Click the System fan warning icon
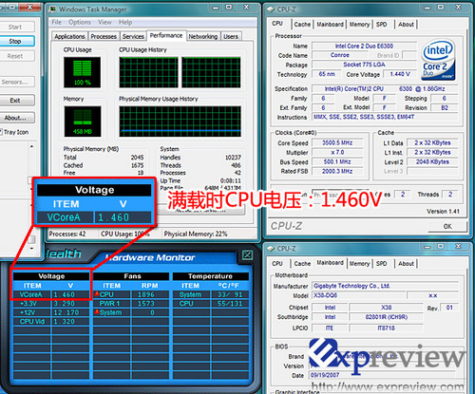The image size is (475, 394). [x=97, y=312]
